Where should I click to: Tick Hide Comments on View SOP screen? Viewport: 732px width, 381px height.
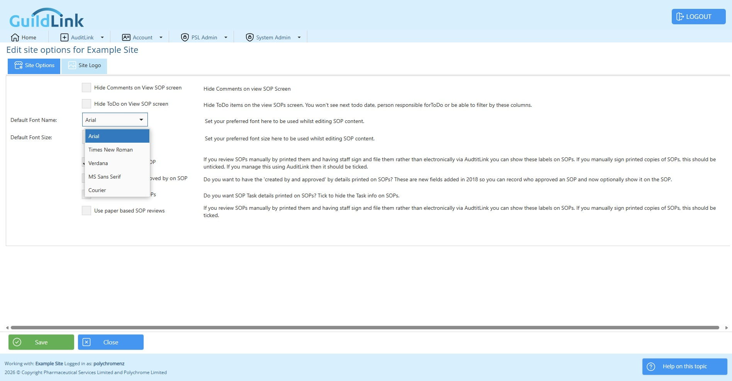[86, 88]
